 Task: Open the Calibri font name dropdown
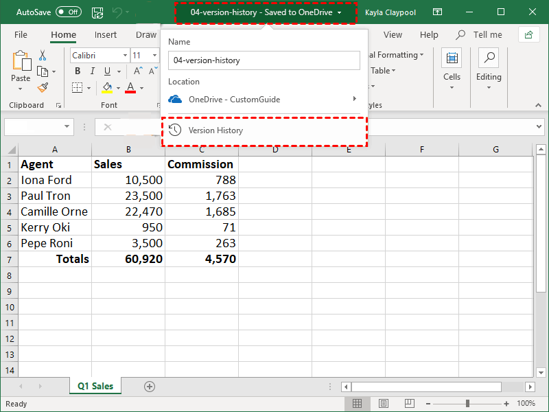pos(125,56)
